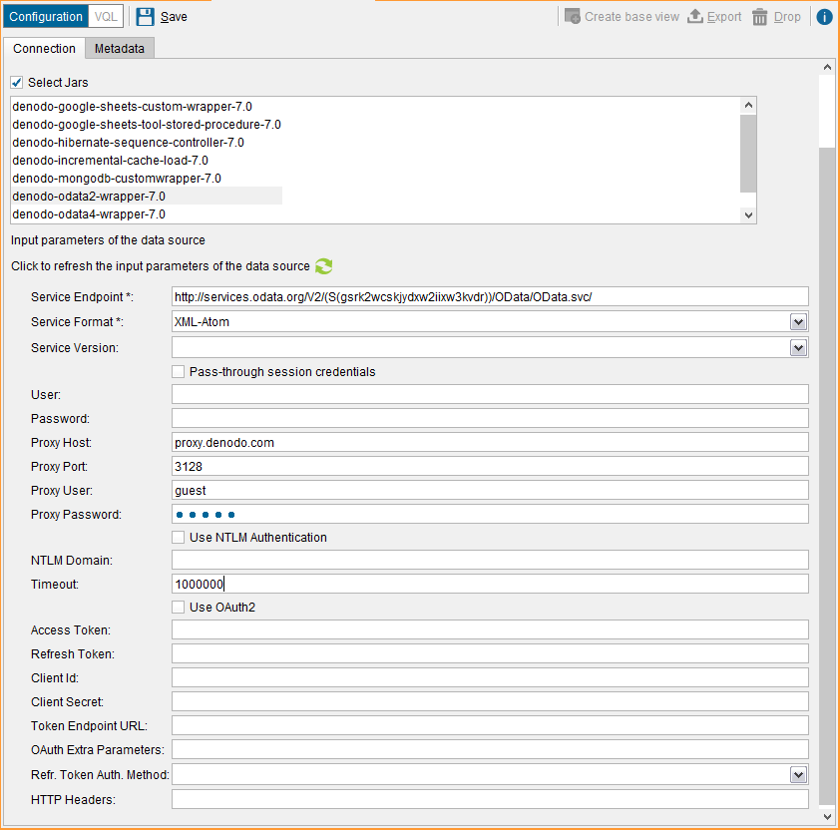Click the HTTP Headers field
The width and height of the screenshot is (840, 830).
pos(490,799)
